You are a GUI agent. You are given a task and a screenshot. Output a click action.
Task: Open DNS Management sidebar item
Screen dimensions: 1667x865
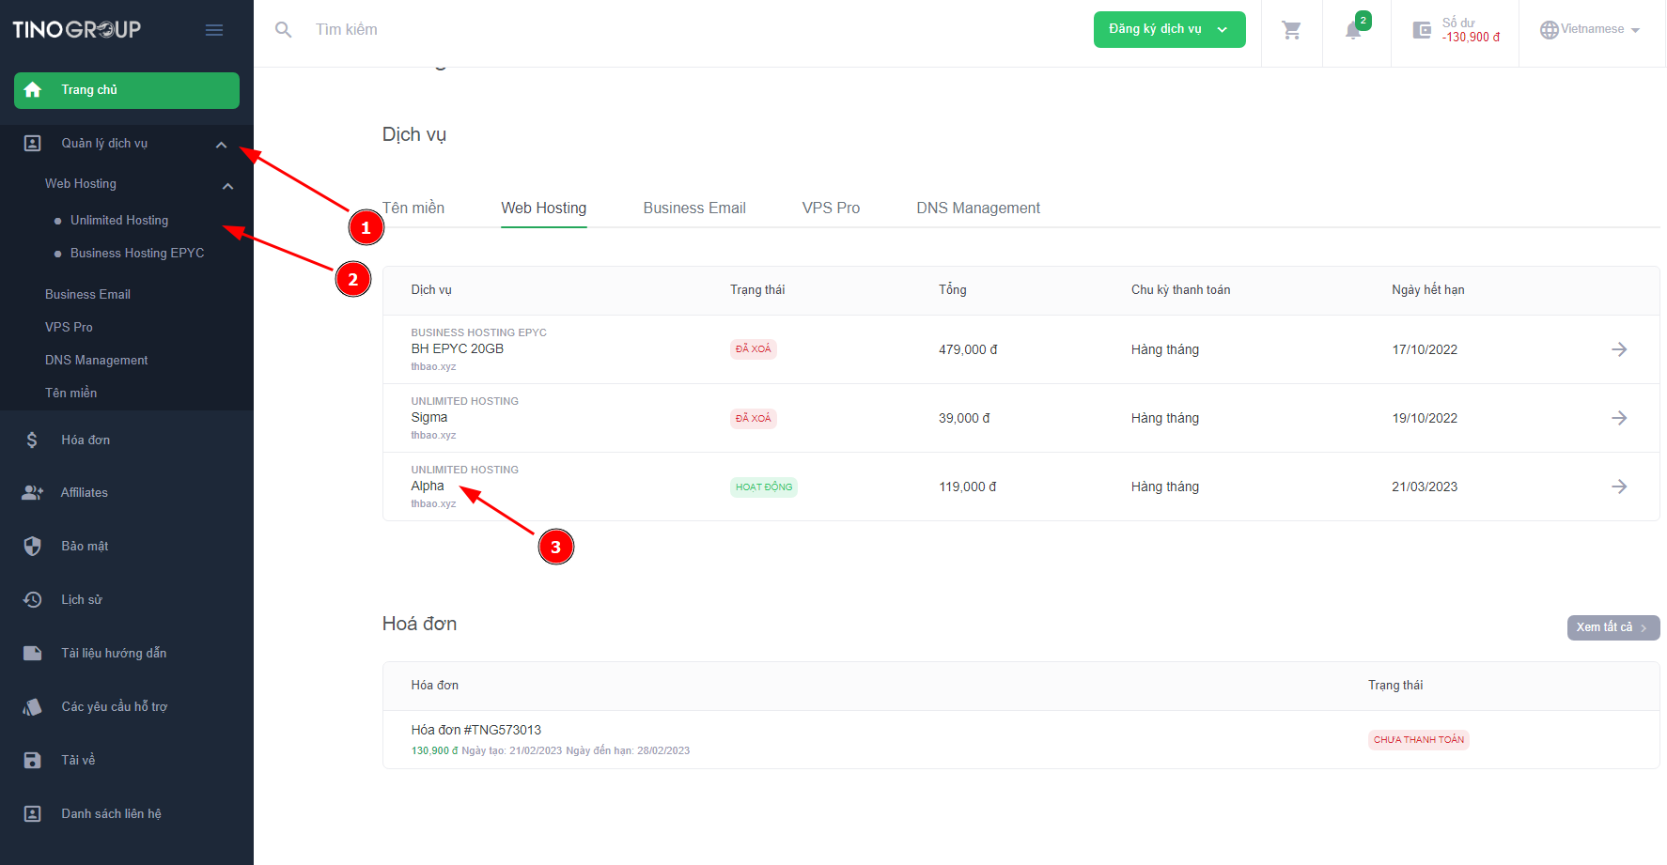tap(97, 360)
